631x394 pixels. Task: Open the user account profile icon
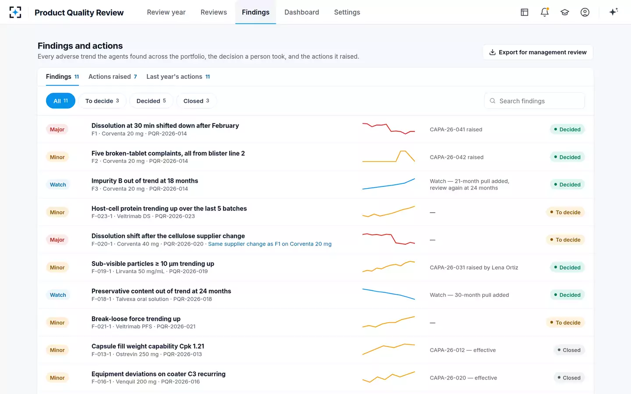[x=585, y=12]
